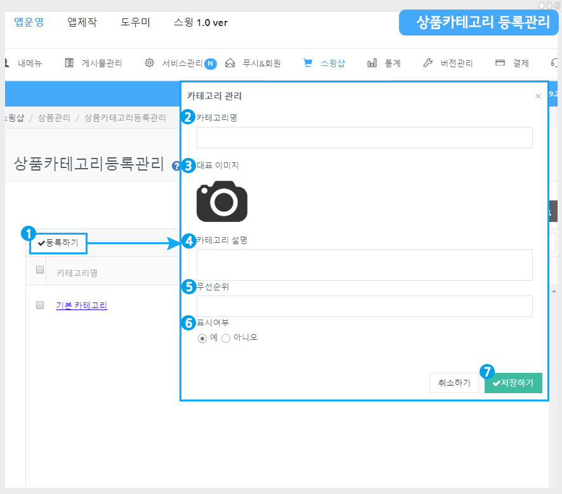Viewport: 562px width, 494px height.
Task: Open the 기본 카테고리 link
Action: tap(82, 306)
